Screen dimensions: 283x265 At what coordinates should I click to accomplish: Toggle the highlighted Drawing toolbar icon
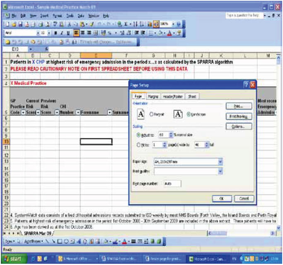156,24
